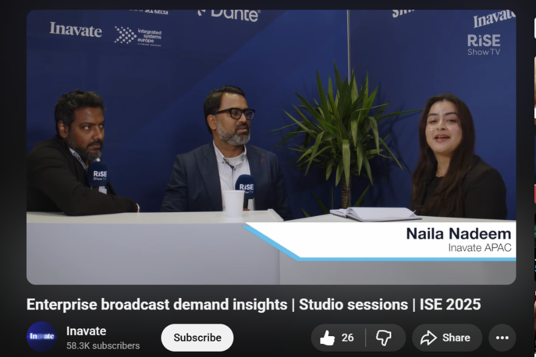Image resolution: width=536 pixels, height=357 pixels.
Task: Click the RiSE microphone in front of glasses man
Action: point(245,186)
